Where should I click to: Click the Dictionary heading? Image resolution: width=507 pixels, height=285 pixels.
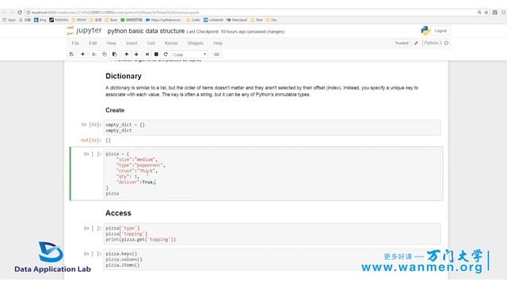coord(124,76)
